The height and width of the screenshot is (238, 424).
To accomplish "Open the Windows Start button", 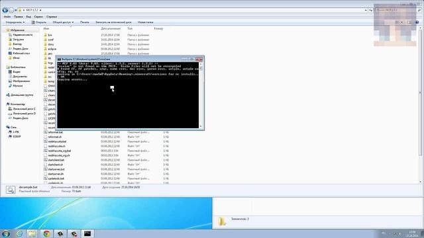I will [5, 233].
